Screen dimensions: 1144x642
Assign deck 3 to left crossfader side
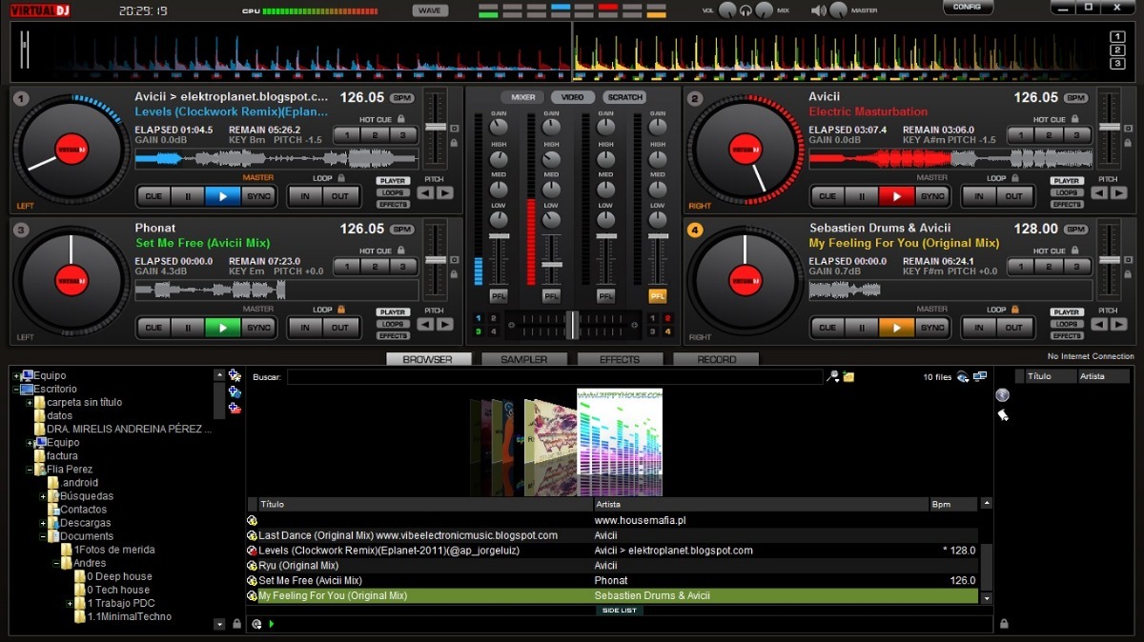point(479,331)
